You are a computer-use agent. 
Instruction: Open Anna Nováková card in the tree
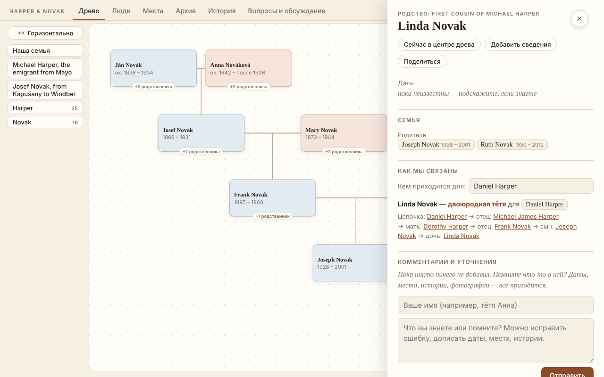coord(249,68)
